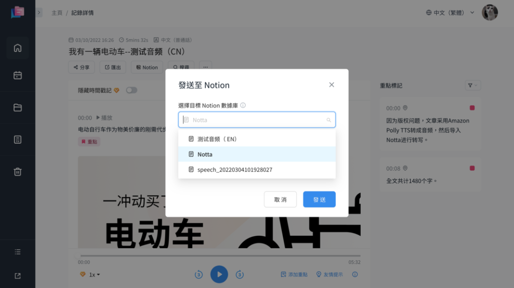Click the external link icon in sidebar
514x288 pixels.
pos(18,276)
